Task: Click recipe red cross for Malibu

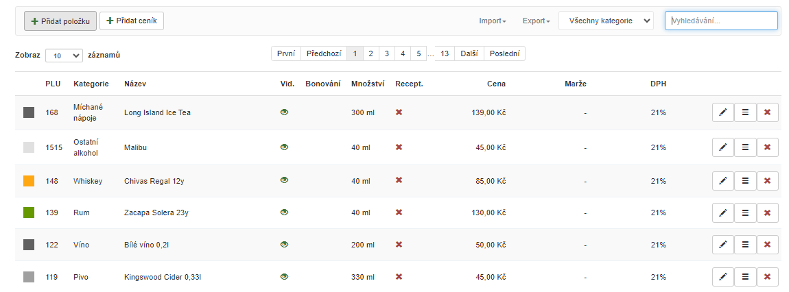Action: pos(399,147)
